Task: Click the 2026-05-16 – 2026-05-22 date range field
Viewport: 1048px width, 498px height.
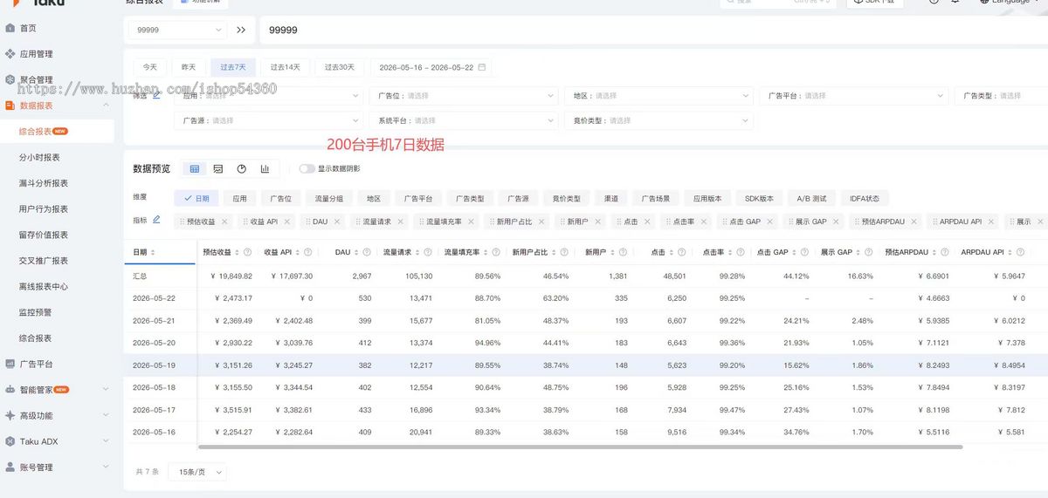Action: [x=431, y=66]
